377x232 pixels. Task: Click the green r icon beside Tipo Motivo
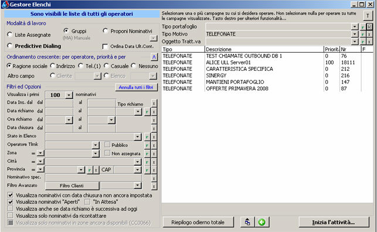point(362,35)
